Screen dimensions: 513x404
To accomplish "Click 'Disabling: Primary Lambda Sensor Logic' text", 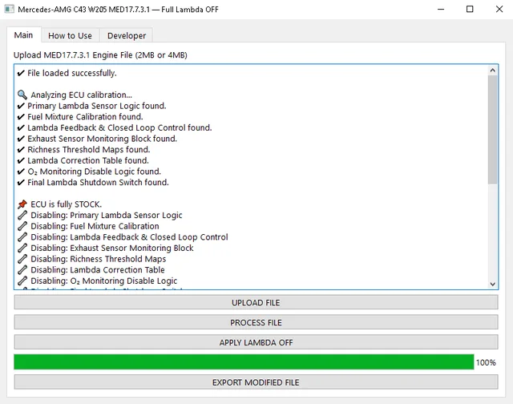I will (107, 216).
